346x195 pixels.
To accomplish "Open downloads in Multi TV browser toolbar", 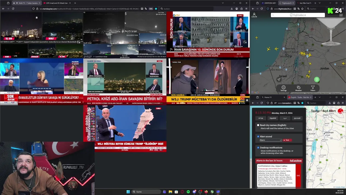I will [232, 9].
